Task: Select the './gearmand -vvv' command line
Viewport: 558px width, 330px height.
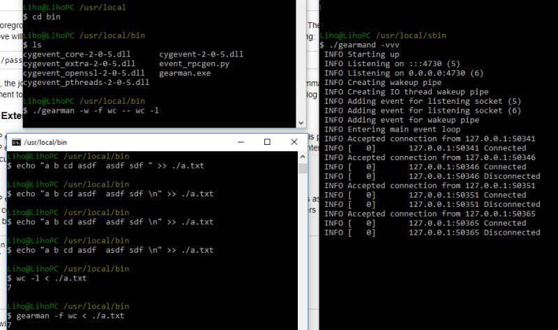Action: point(359,45)
